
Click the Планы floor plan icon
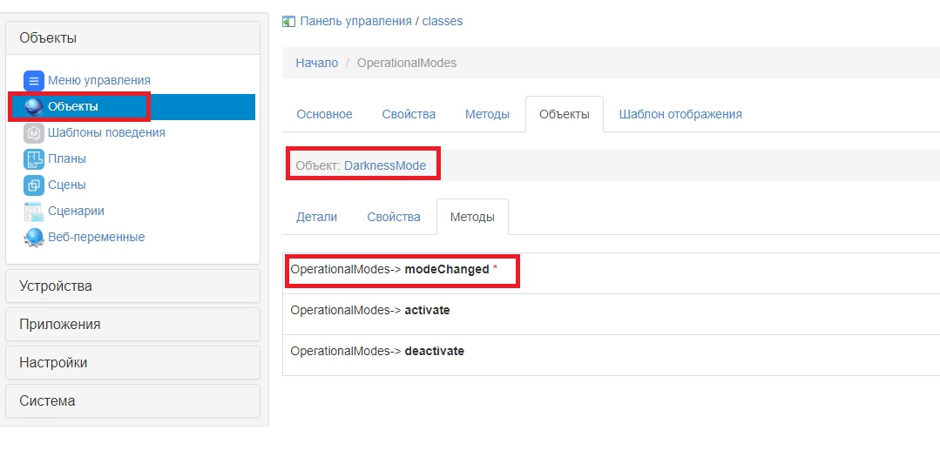pos(34,159)
